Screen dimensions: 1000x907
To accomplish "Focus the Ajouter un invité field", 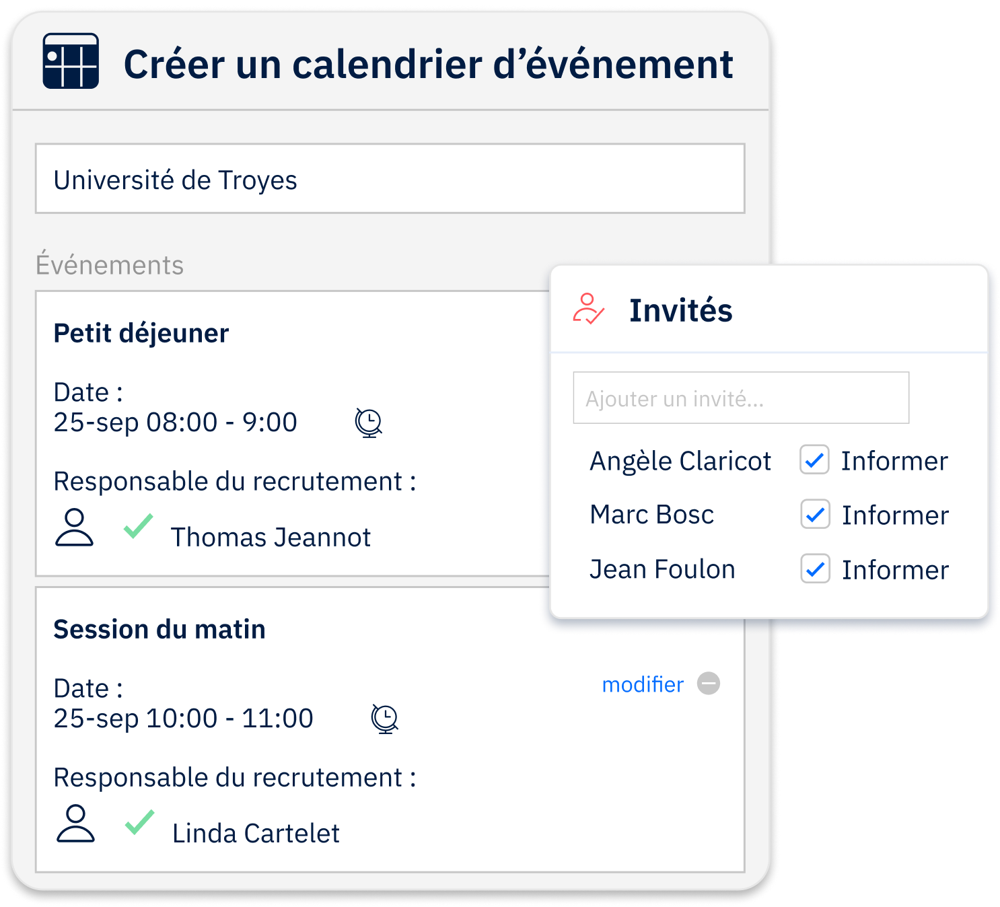I will tap(741, 398).
